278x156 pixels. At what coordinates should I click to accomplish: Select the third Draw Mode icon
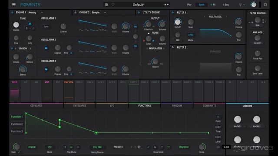[162, 147]
